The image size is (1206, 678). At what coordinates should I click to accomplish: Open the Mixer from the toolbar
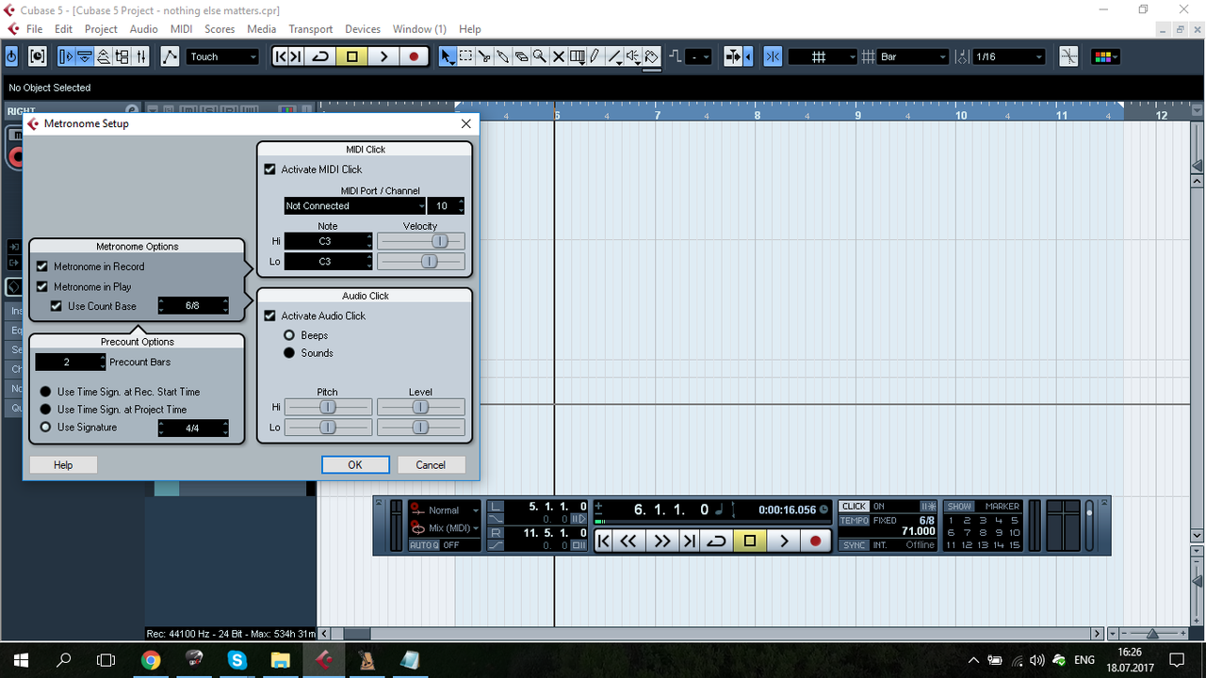click(141, 56)
